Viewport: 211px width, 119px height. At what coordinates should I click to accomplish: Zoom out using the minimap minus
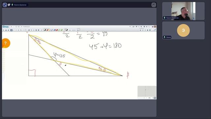[147, 98]
